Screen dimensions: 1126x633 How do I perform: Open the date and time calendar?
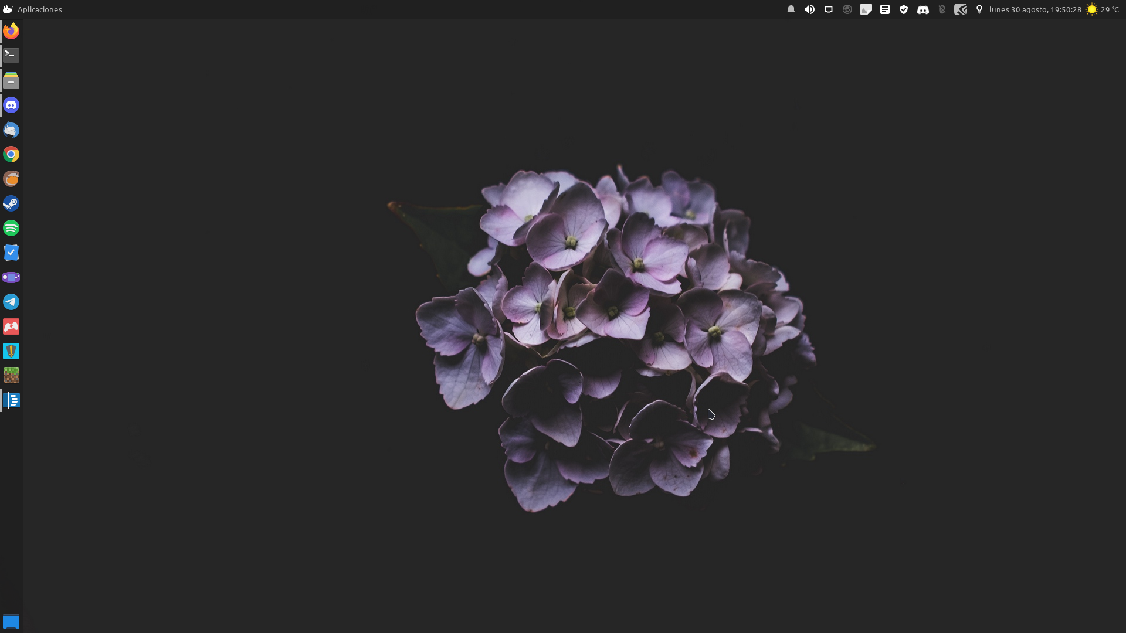(1035, 9)
